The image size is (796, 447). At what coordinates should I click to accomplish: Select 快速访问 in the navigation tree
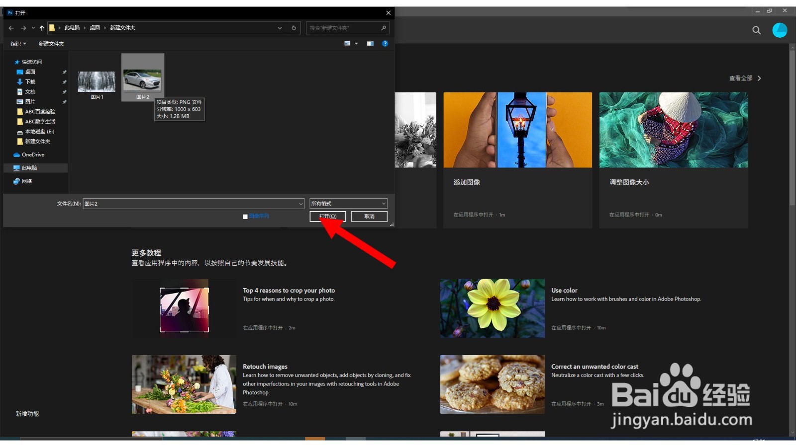32,62
